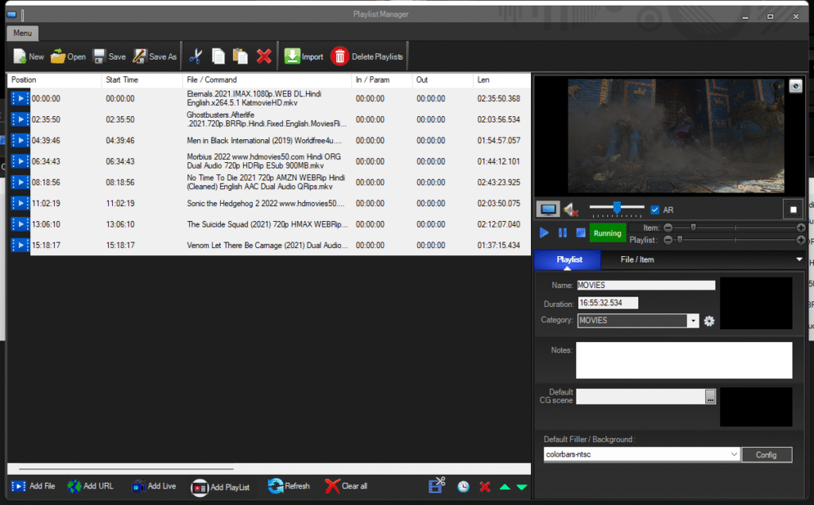Adjust the preview volume slider
Viewport: 814px width, 505px height.
click(x=616, y=209)
